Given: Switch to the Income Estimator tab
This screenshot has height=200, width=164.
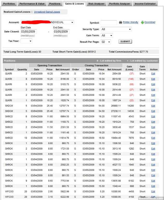Looking at the screenshot, I should tap(145, 4).
